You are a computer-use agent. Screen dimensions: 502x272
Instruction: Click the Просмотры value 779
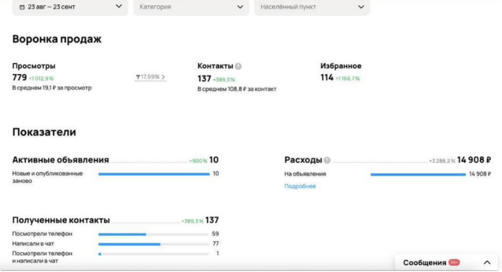click(19, 77)
